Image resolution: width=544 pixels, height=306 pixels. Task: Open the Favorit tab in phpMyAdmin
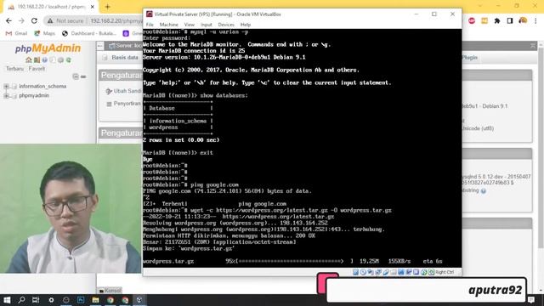coord(37,69)
